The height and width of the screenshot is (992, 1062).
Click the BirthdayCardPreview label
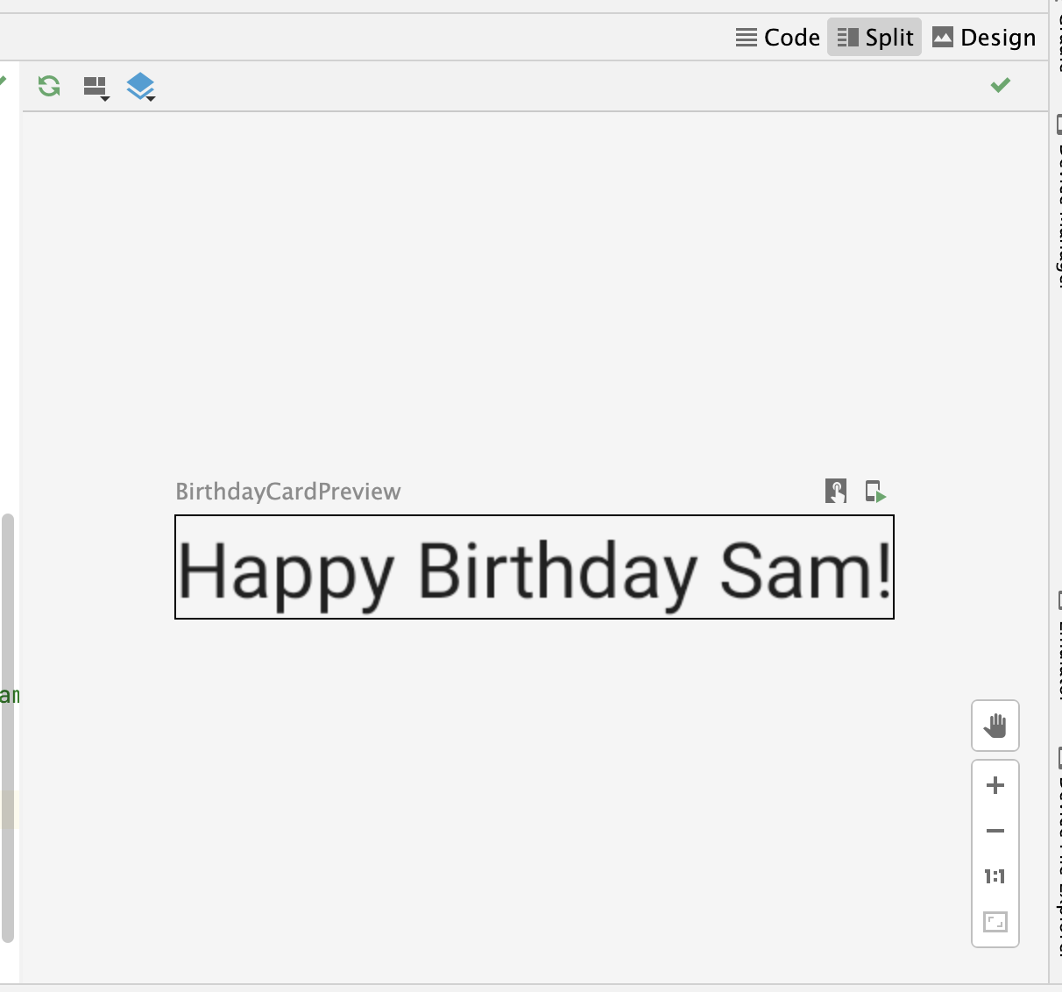(288, 492)
